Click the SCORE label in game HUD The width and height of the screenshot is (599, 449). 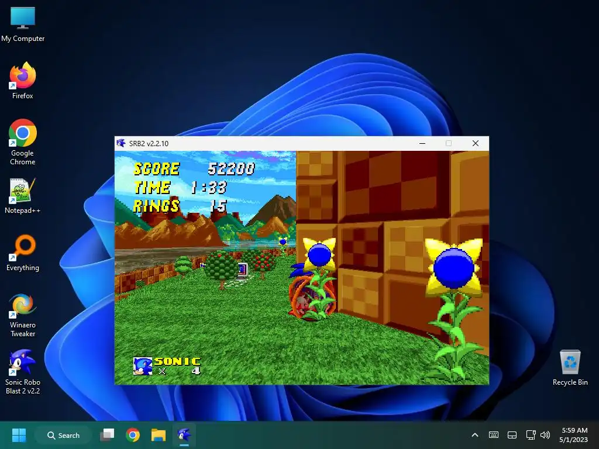[x=157, y=169]
